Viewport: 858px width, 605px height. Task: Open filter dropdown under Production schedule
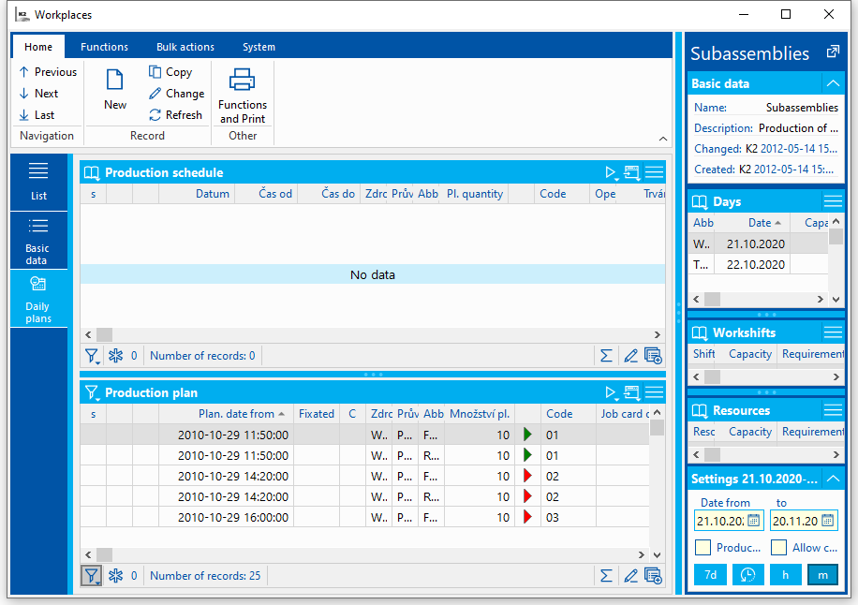[92, 356]
